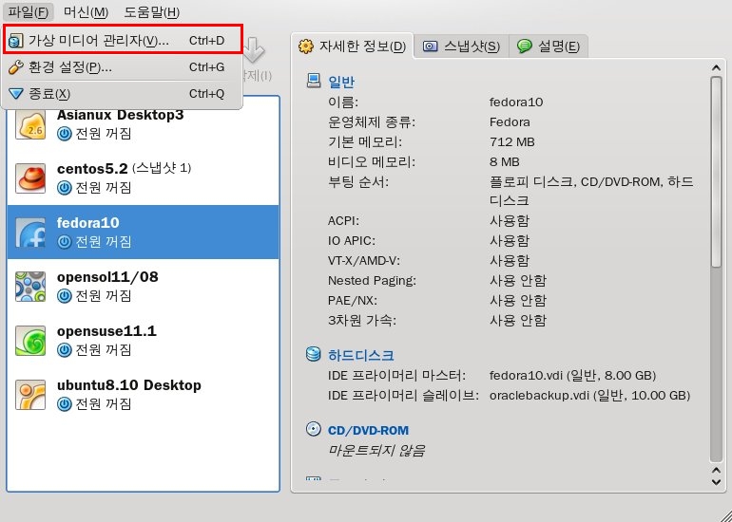Click the opensuse11.1 green swirl icon
This screenshot has width=732, height=522.
coord(30,340)
